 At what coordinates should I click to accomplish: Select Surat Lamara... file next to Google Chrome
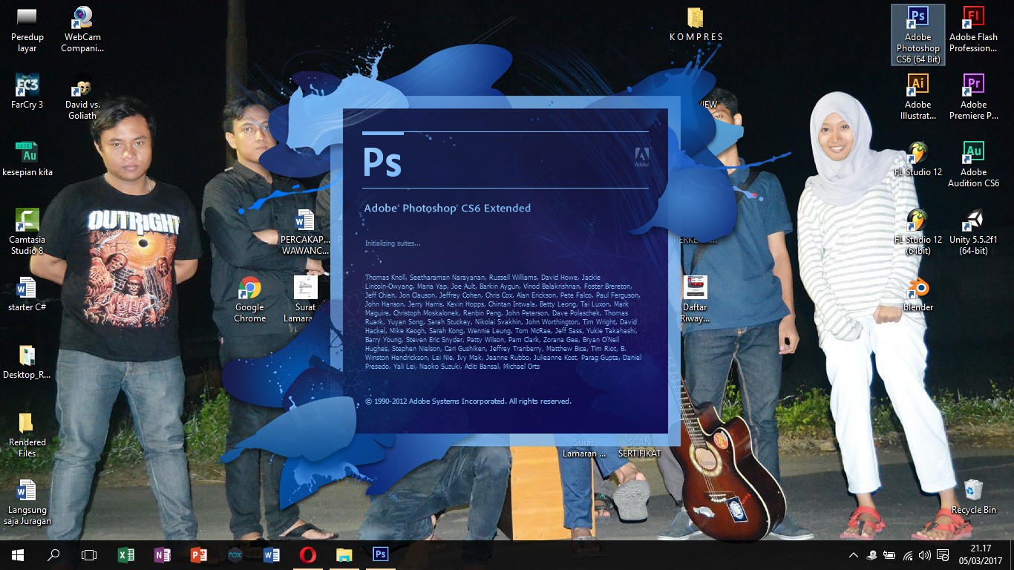[305, 300]
